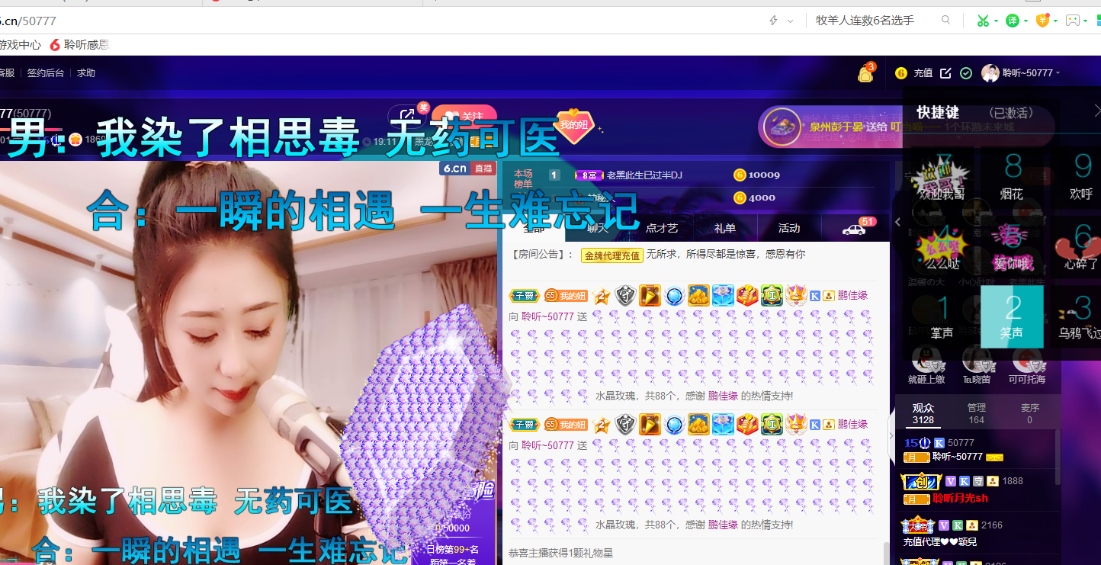The height and width of the screenshot is (565, 1101).
Task: Switch to the 活动 tab
Action: [x=789, y=228]
